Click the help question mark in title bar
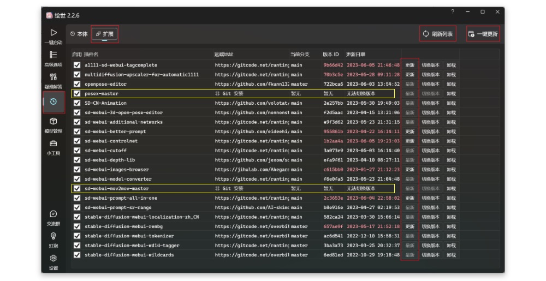This screenshot has width=546, height=281. click(453, 11)
